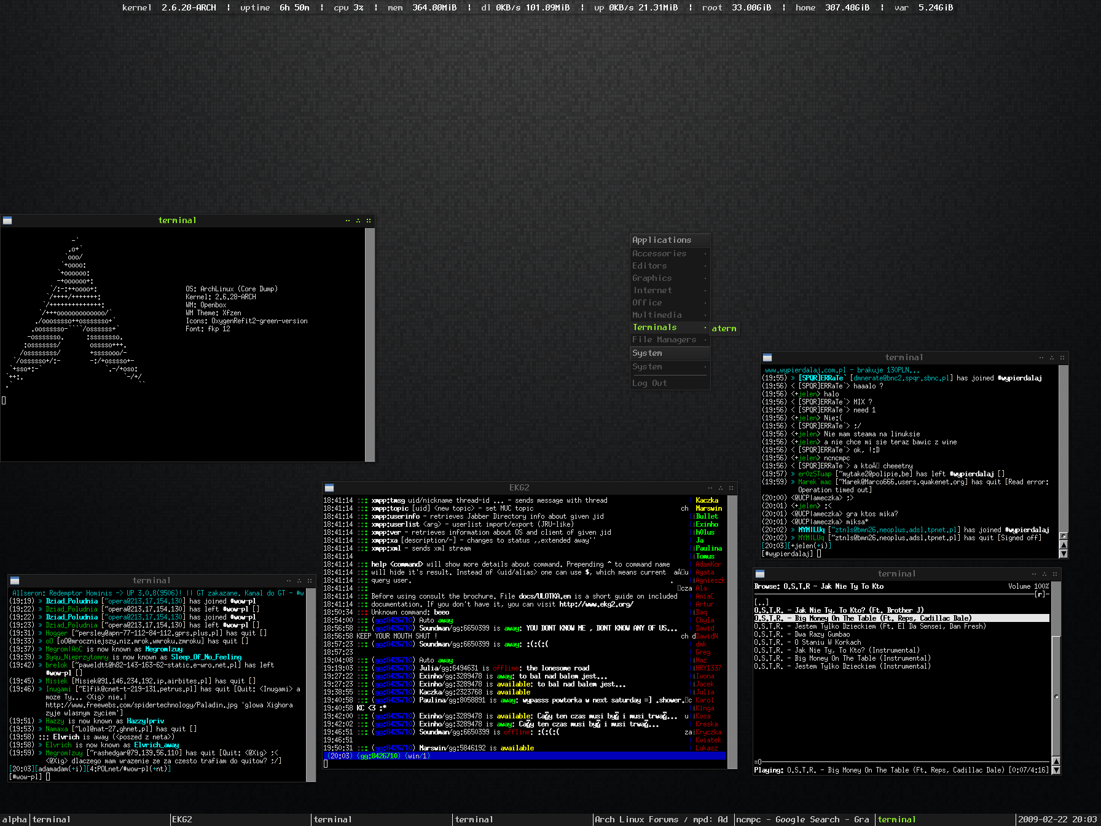Image resolution: width=1101 pixels, height=826 pixels.
Task: Click the EKG2 command input line
Action: click(524, 764)
